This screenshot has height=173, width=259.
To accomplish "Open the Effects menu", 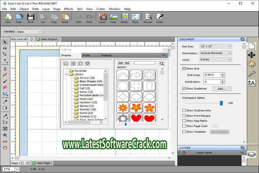I will click(69, 9).
